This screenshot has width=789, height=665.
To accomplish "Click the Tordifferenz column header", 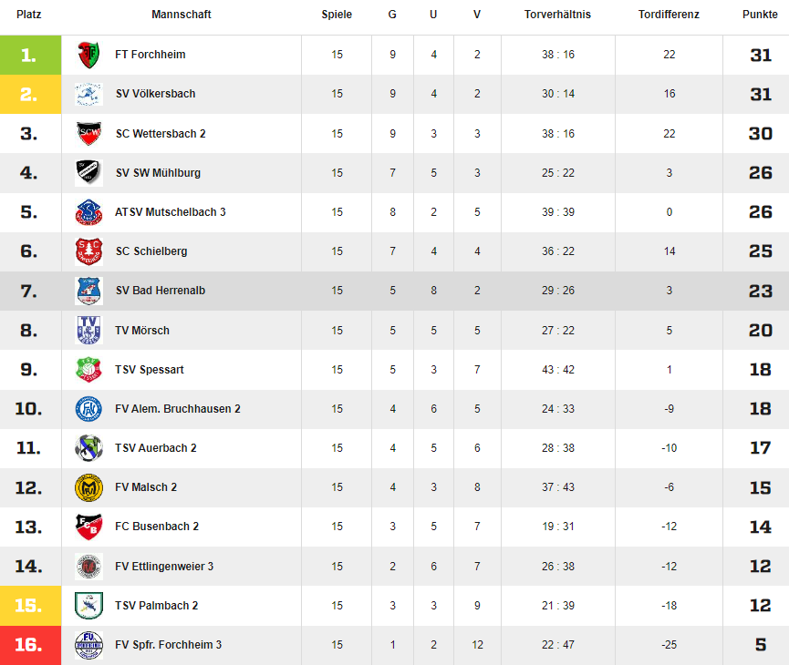I will click(670, 15).
